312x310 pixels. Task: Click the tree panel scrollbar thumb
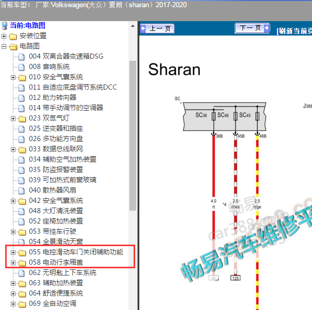pyautogui.click(x=133, y=135)
